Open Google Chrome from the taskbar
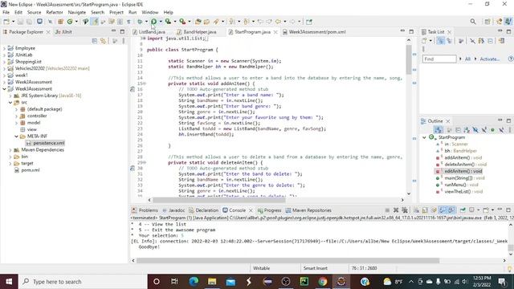The height and width of the screenshot is (289, 514). (x=323, y=282)
